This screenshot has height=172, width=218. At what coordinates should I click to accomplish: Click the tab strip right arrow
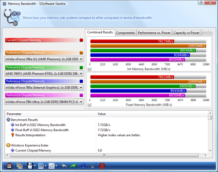click(211, 32)
